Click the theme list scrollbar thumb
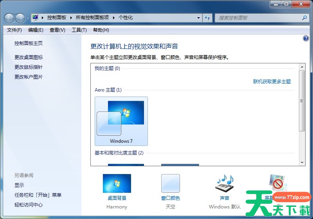 (302, 101)
